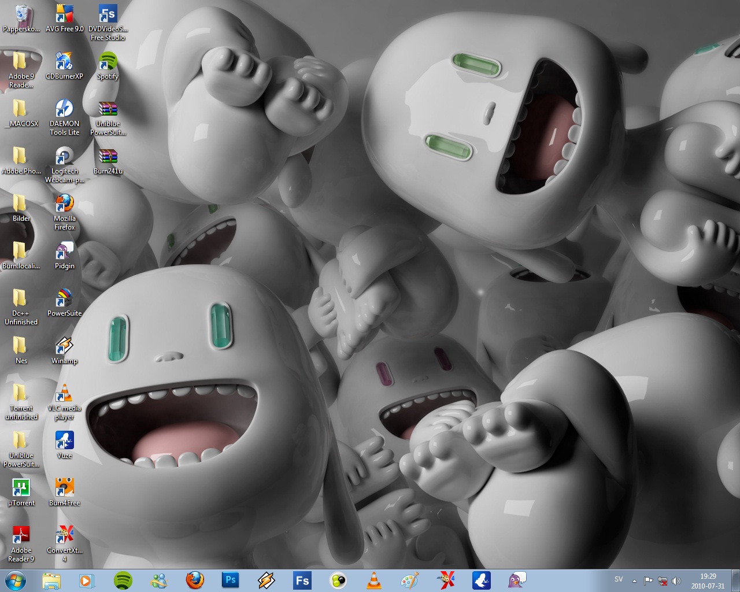Click the Paint palette icon in the taskbar
This screenshot has width=740, height=592.
point(409,580)
